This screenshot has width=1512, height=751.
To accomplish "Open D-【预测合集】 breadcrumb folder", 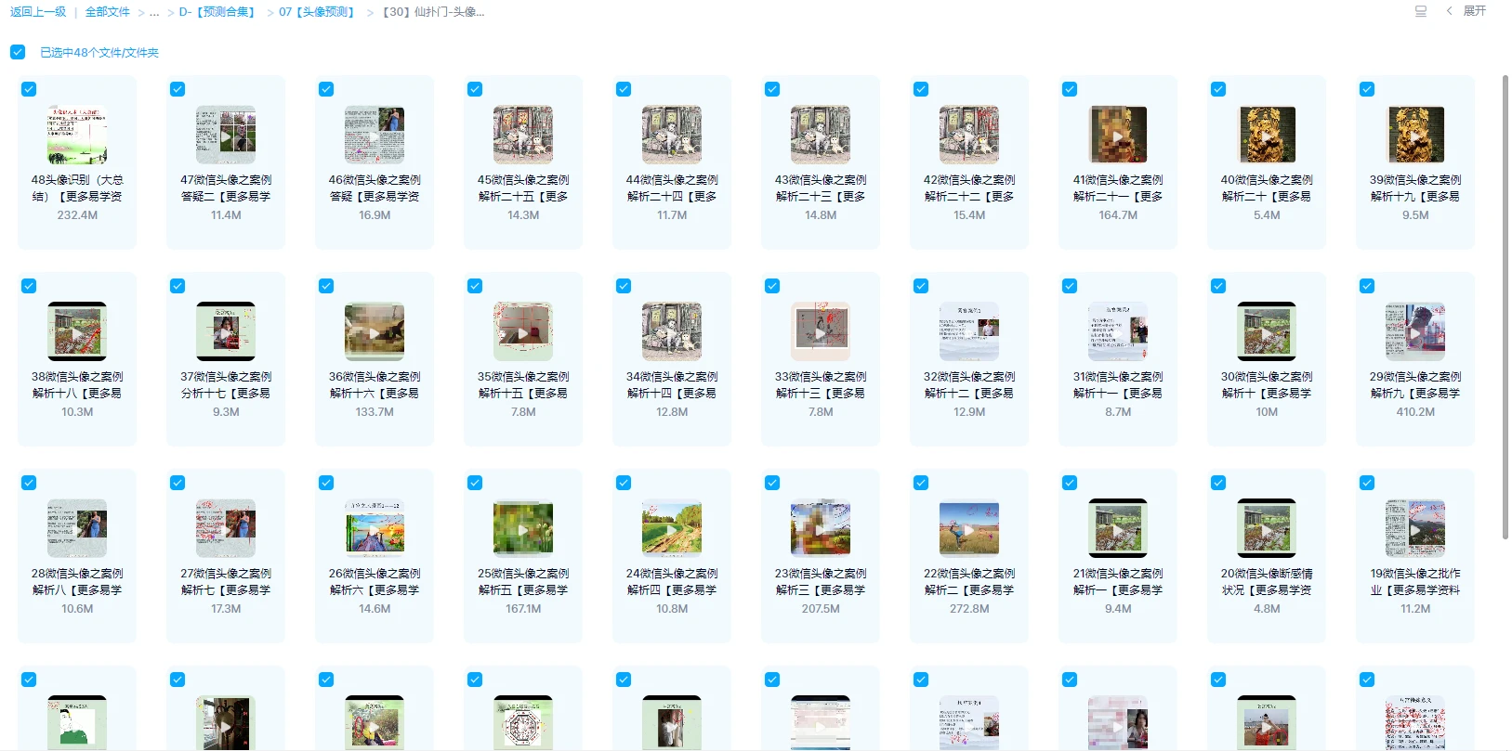I will pyautogui.click(x=219, y=12).
